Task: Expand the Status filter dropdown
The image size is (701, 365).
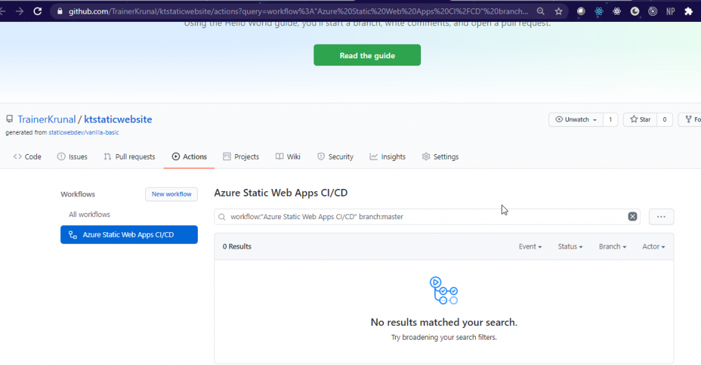Action: 570,247
